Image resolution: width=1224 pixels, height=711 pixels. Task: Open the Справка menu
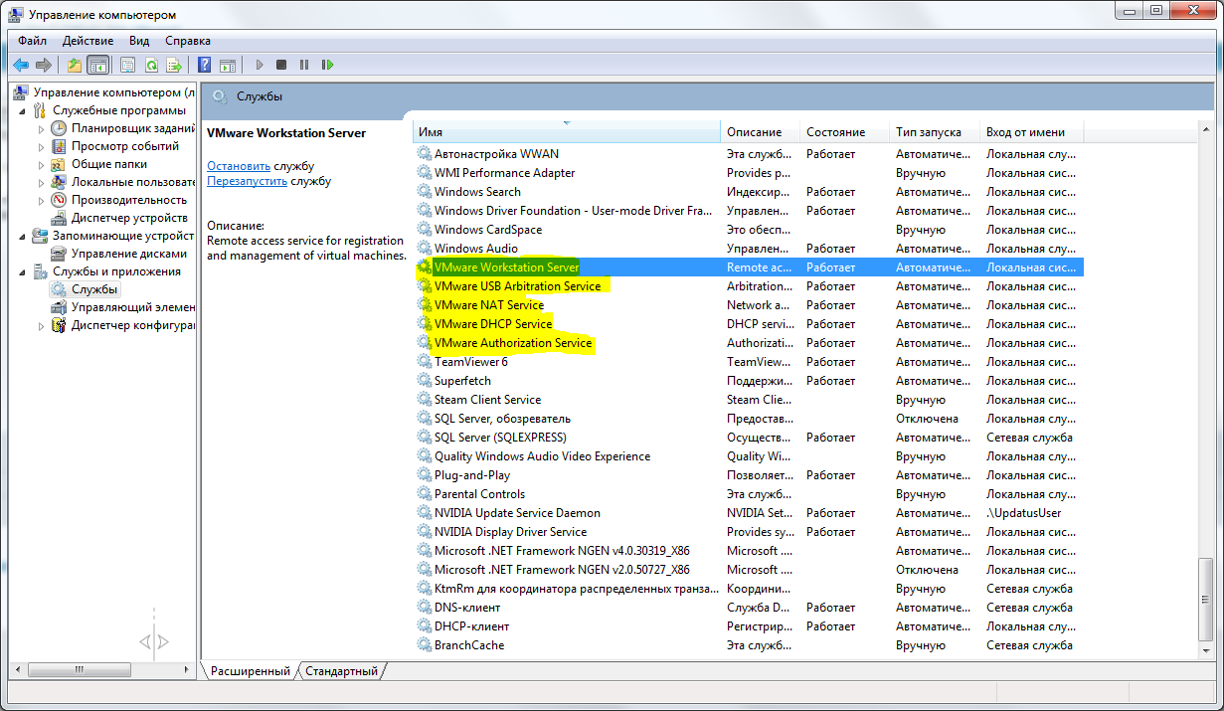point(187,41)
